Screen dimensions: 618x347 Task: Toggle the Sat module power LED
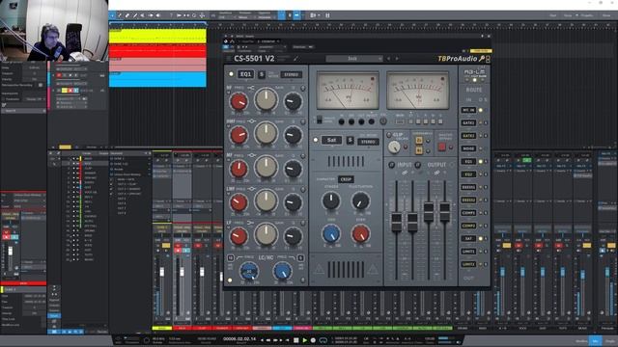316,140
